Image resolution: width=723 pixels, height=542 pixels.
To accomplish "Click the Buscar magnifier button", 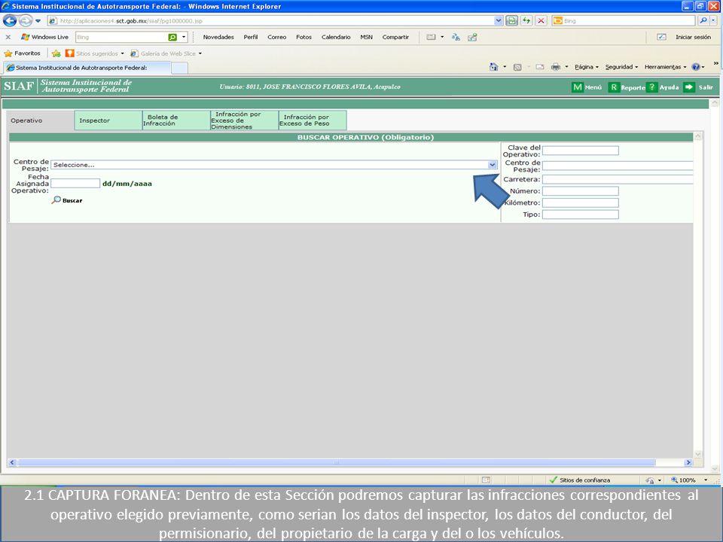I will (x=67, y=200).
